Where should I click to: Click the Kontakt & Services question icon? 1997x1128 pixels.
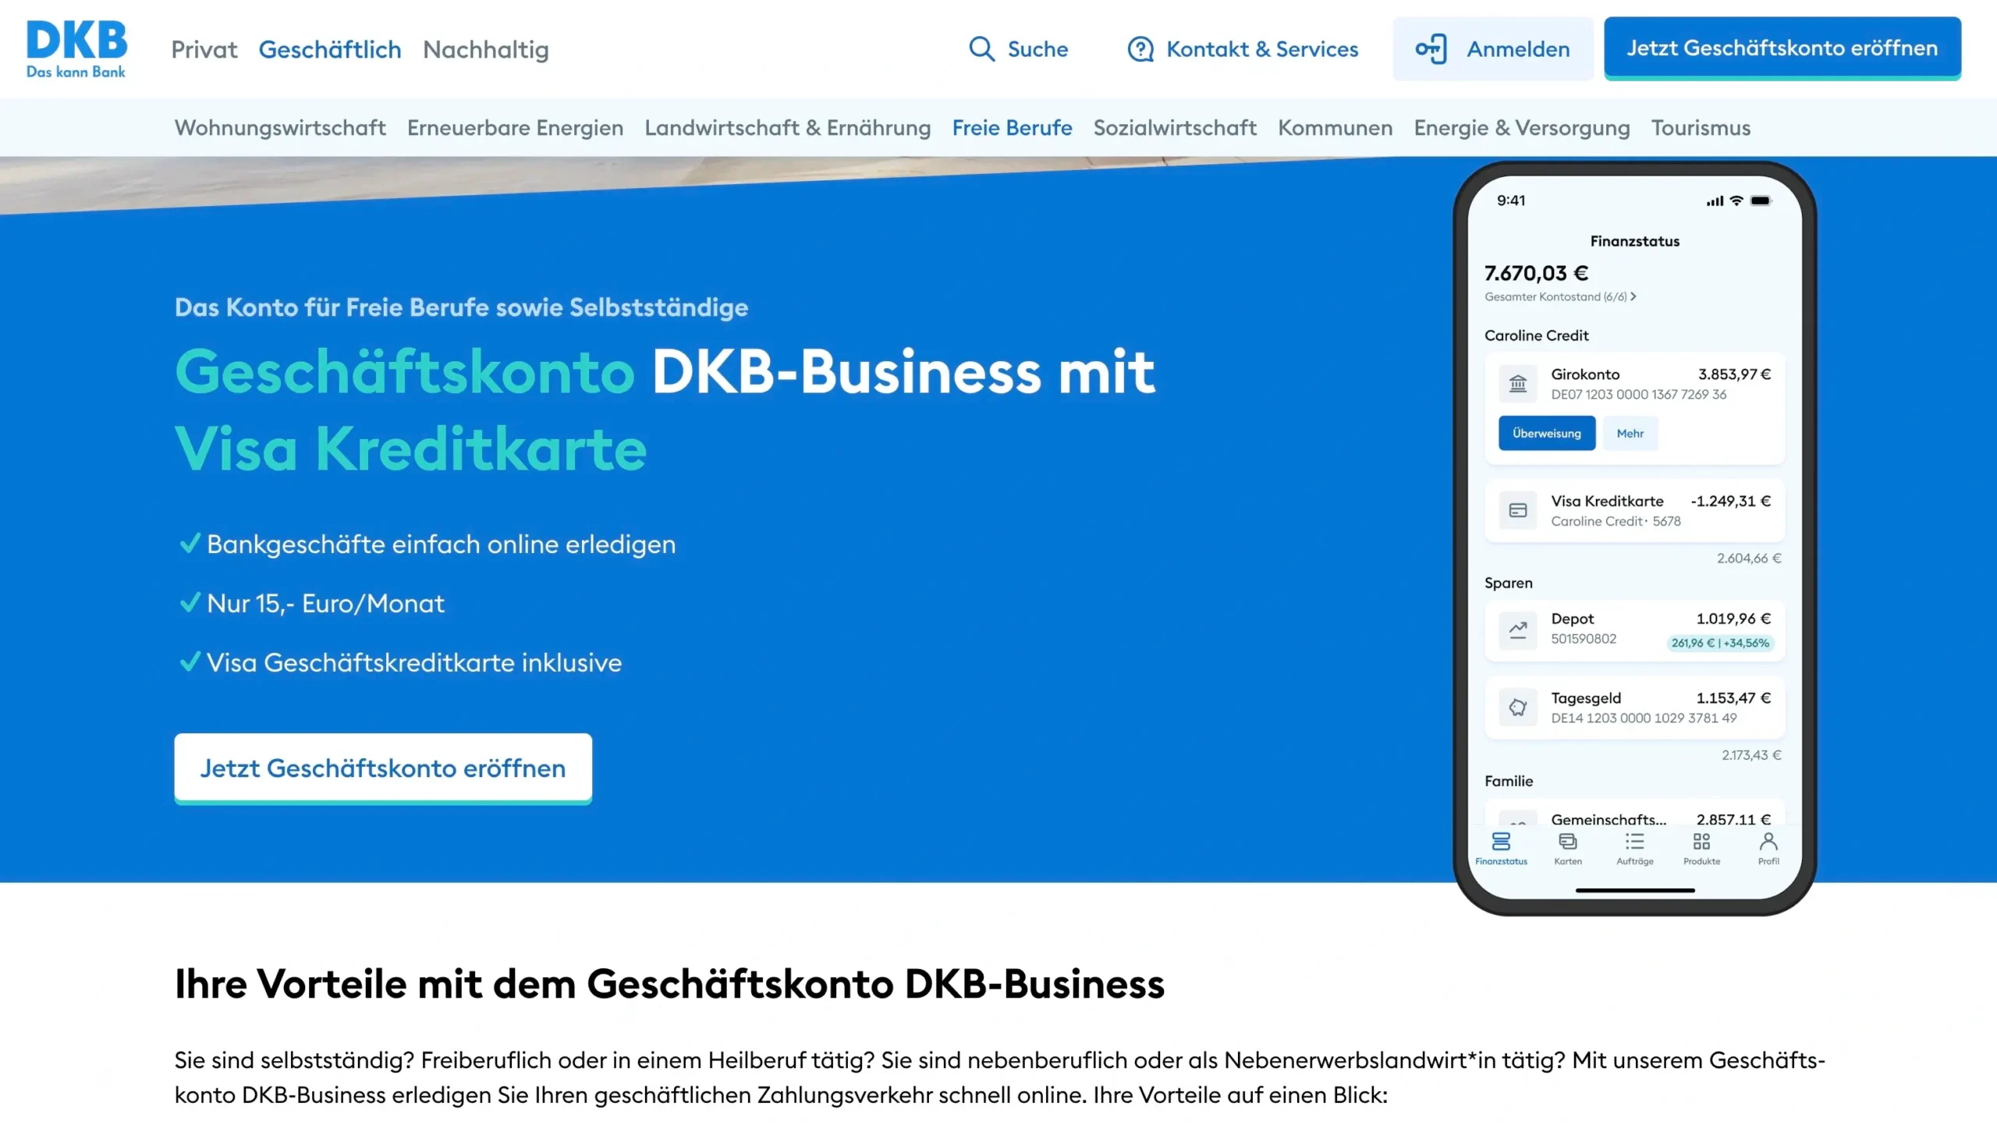[1140, 49]
